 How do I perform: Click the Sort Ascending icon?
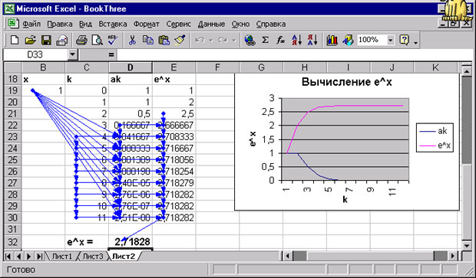pyautogui.click(x=296, y=40)
